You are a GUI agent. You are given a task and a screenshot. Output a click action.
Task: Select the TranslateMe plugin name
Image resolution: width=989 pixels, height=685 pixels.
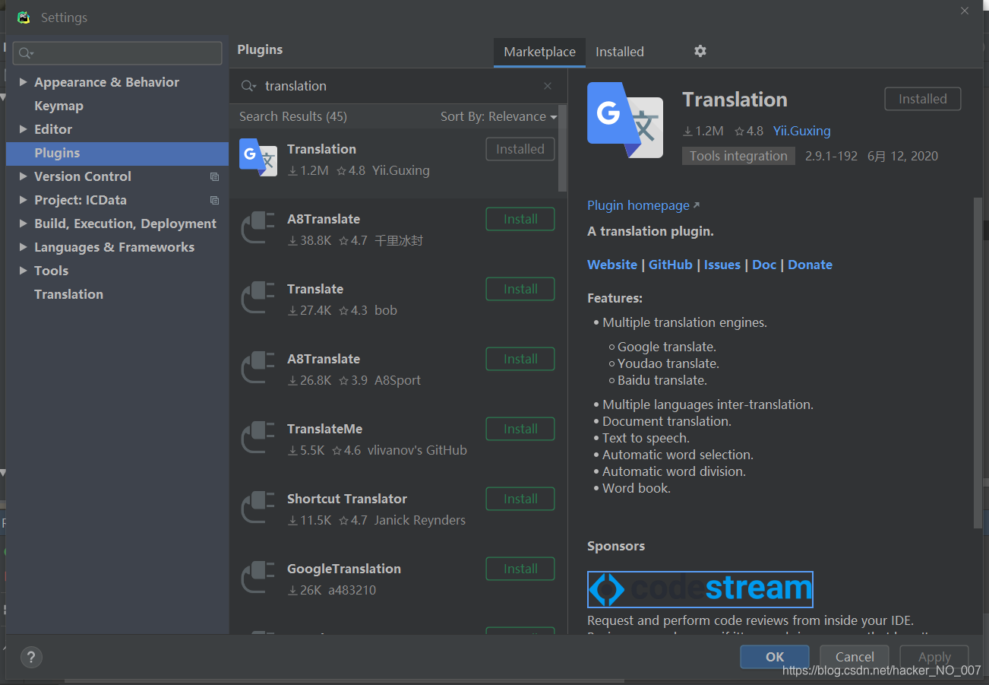(325, 429)
